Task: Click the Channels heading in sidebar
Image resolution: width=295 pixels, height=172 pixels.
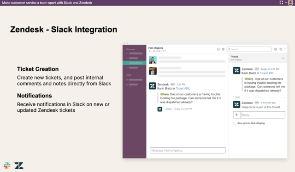Action: point(130,49)
